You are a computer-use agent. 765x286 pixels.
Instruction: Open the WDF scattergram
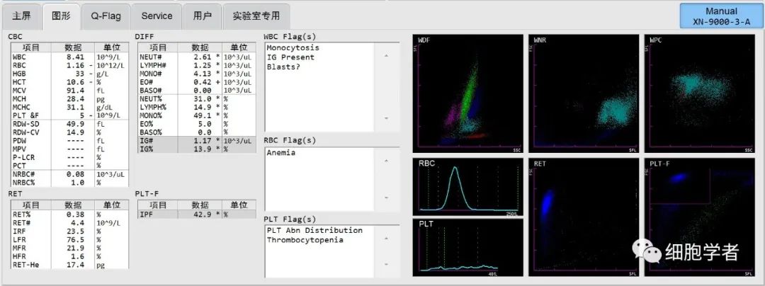click(x=468, y=93)
